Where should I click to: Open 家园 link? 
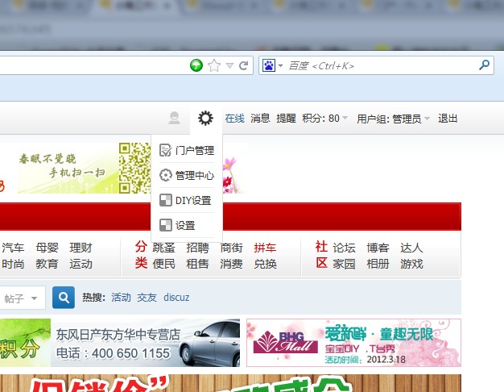(345, 264)
